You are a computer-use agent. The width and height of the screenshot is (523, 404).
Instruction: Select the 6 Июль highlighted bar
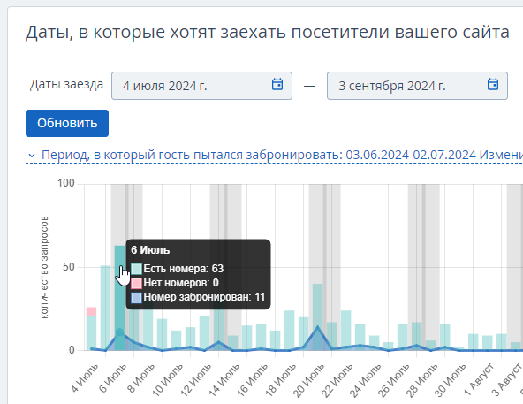click(119, 298)
